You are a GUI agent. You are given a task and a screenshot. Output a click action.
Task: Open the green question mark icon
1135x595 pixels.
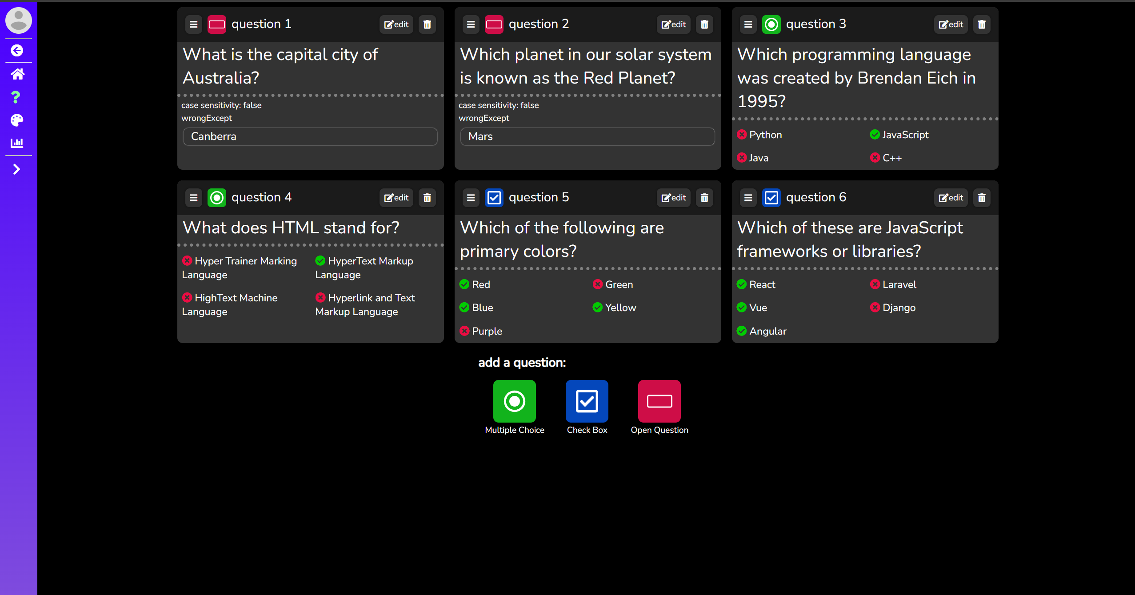point(16,97)
